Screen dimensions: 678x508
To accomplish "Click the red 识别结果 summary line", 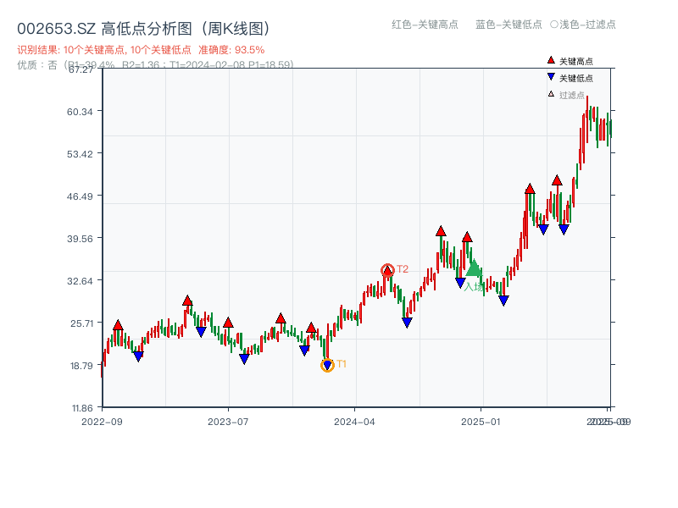I will (x=141, y=50).
